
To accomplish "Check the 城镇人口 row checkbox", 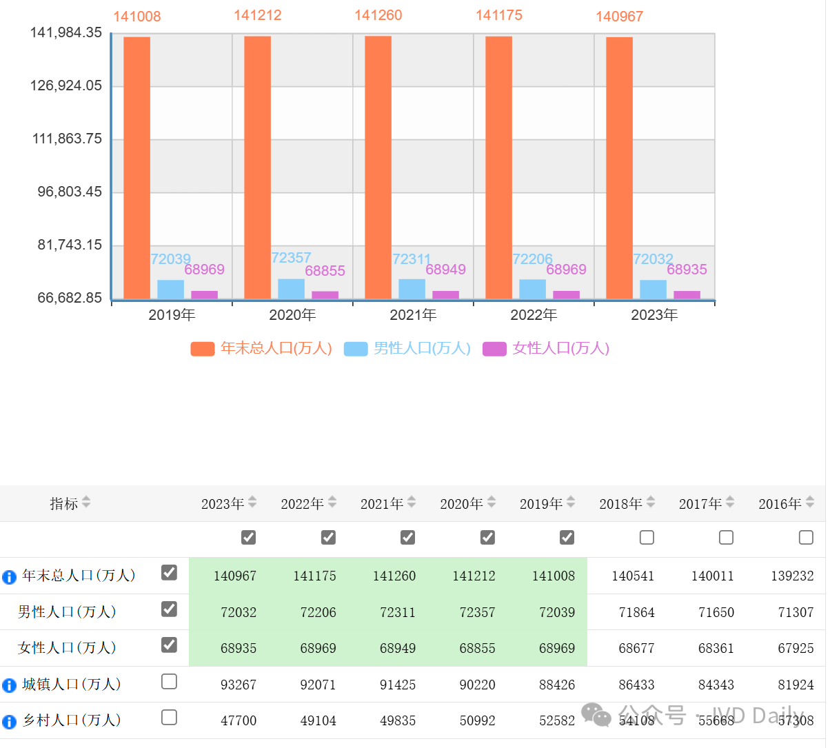I will coord(169,682).
